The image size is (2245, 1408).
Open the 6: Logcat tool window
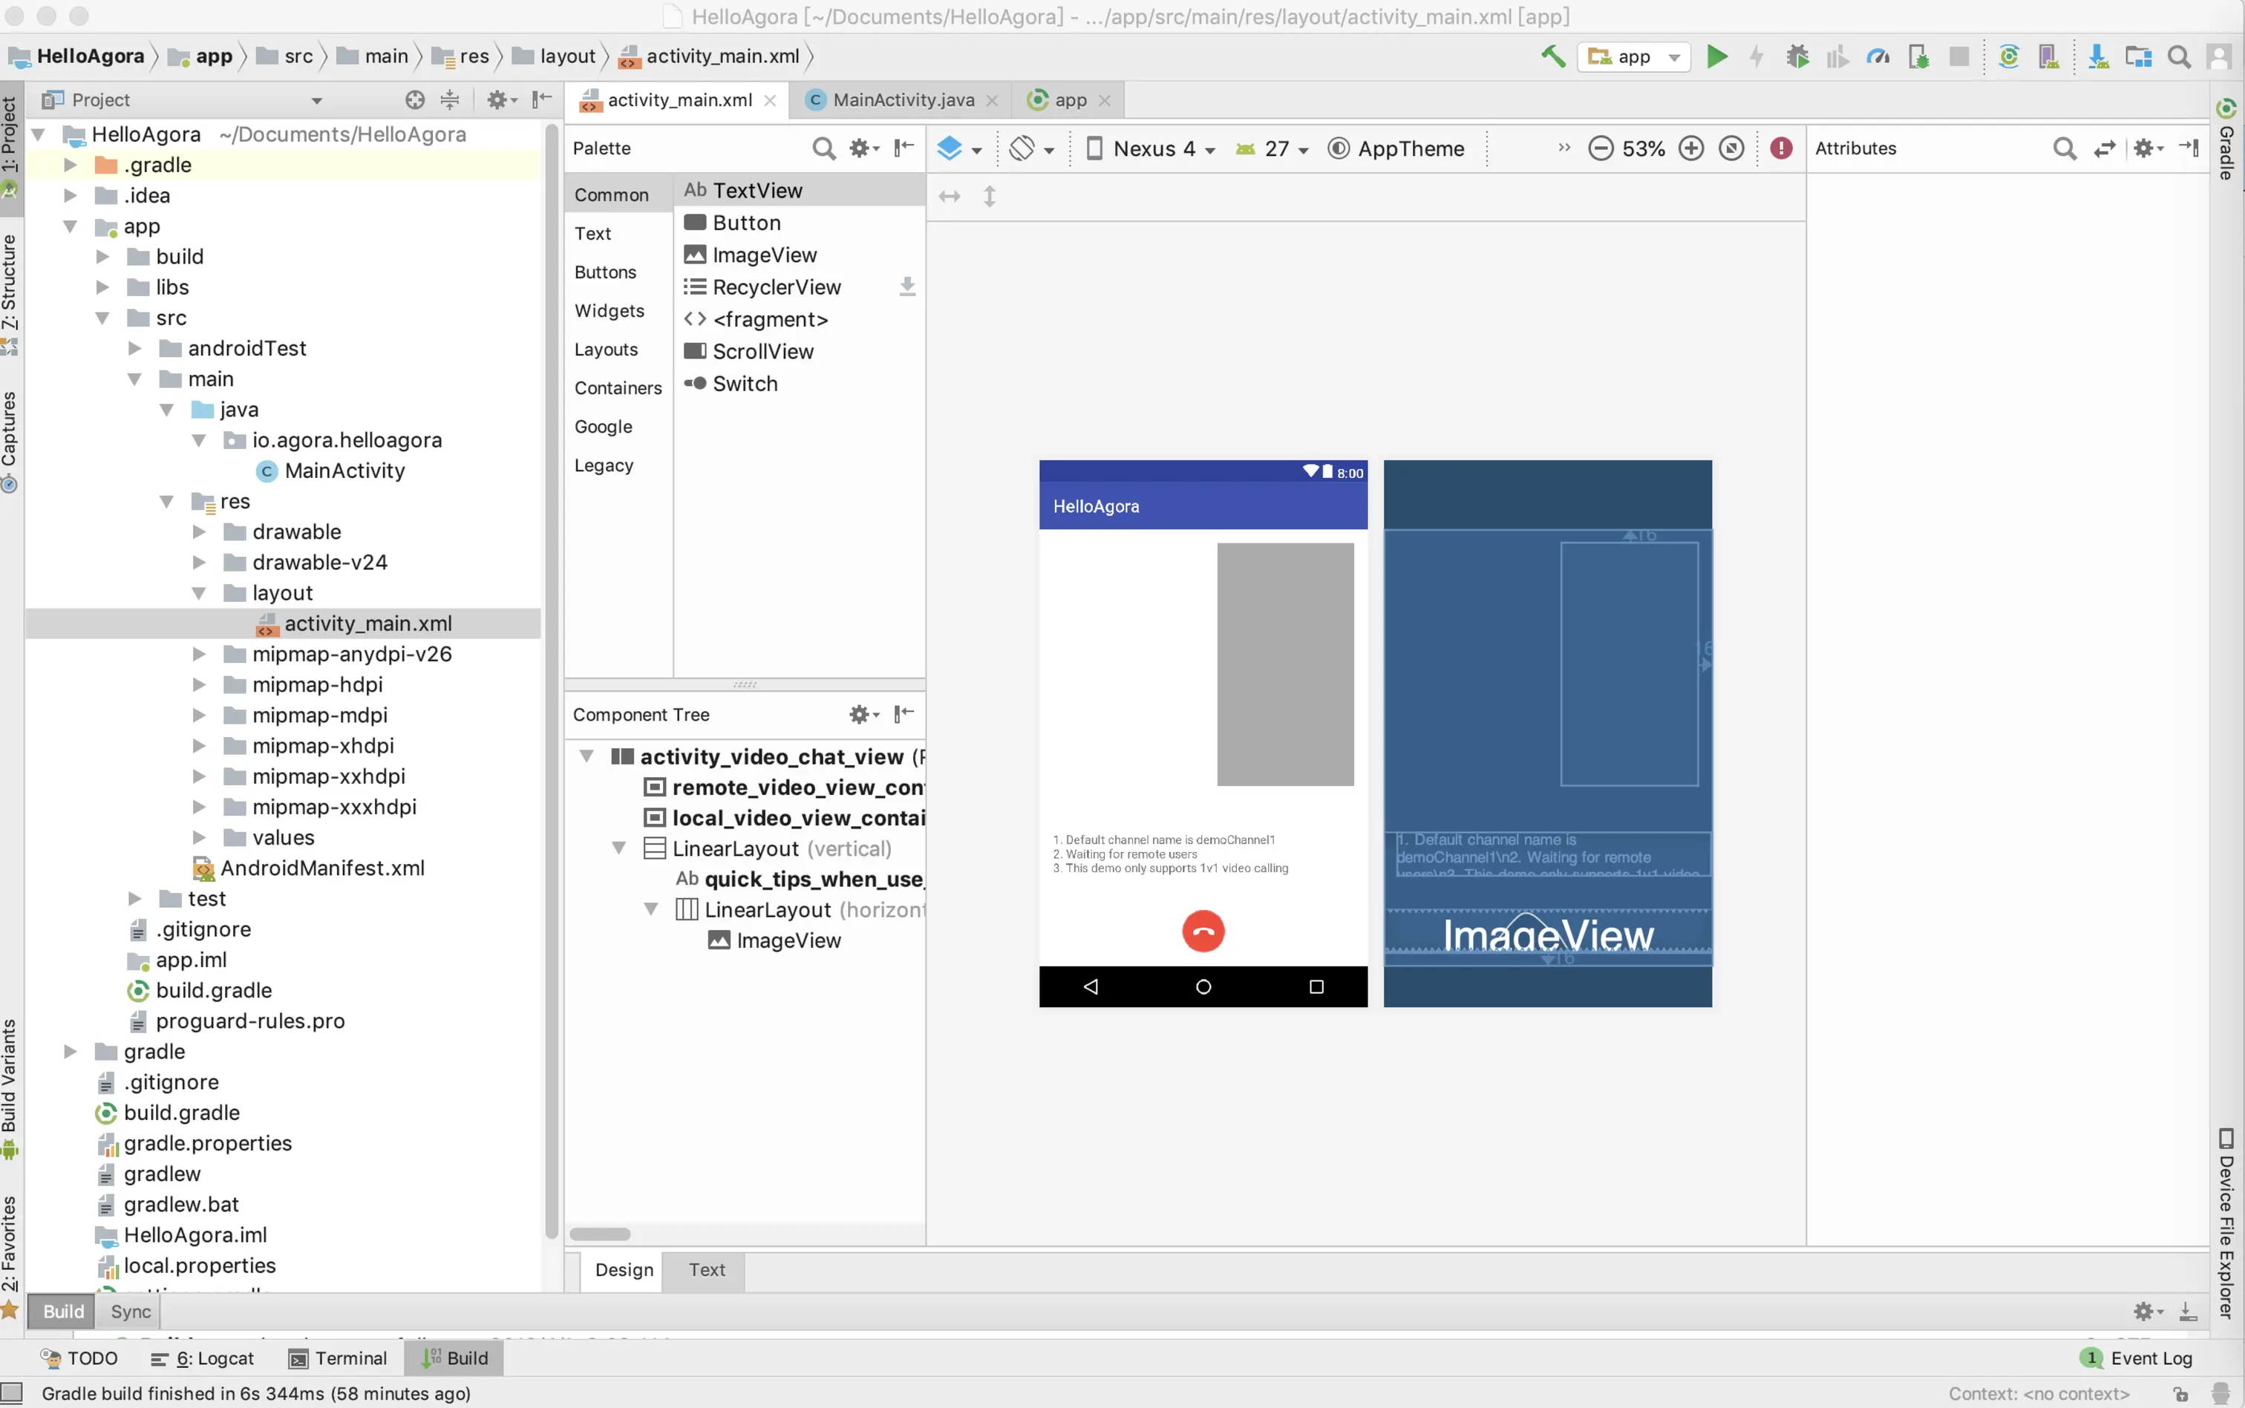coord(202,1358)
